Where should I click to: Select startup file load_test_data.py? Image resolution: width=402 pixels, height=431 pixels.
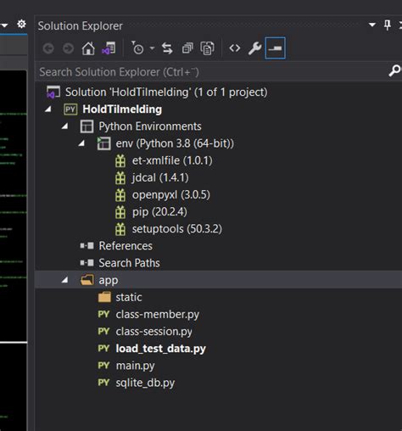point(160,349)
